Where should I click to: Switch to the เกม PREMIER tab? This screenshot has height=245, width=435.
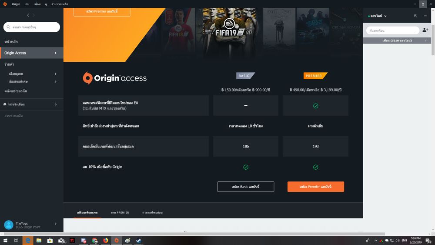pos(120,213)
